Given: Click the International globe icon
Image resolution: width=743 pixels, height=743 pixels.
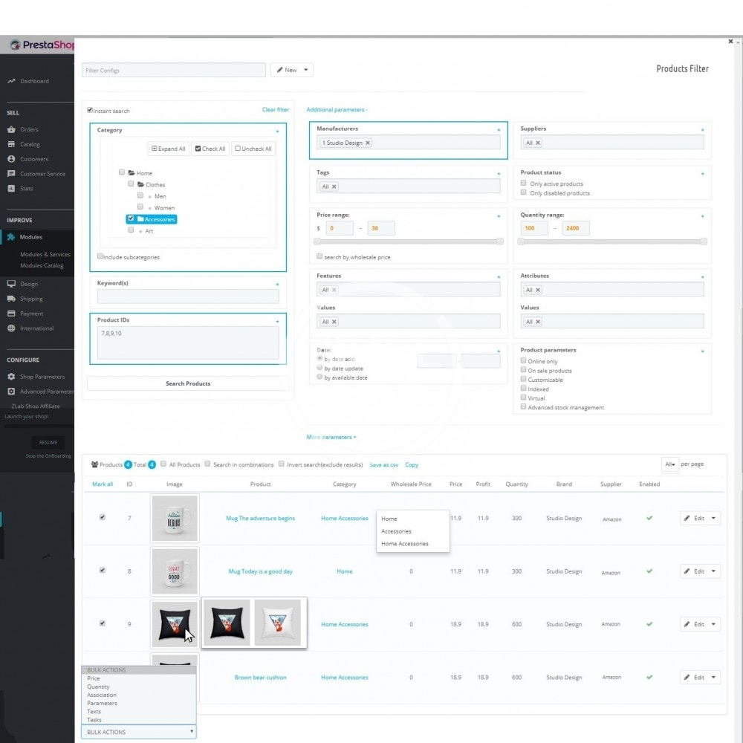Looking at the screenshot, I should (11, 328).
